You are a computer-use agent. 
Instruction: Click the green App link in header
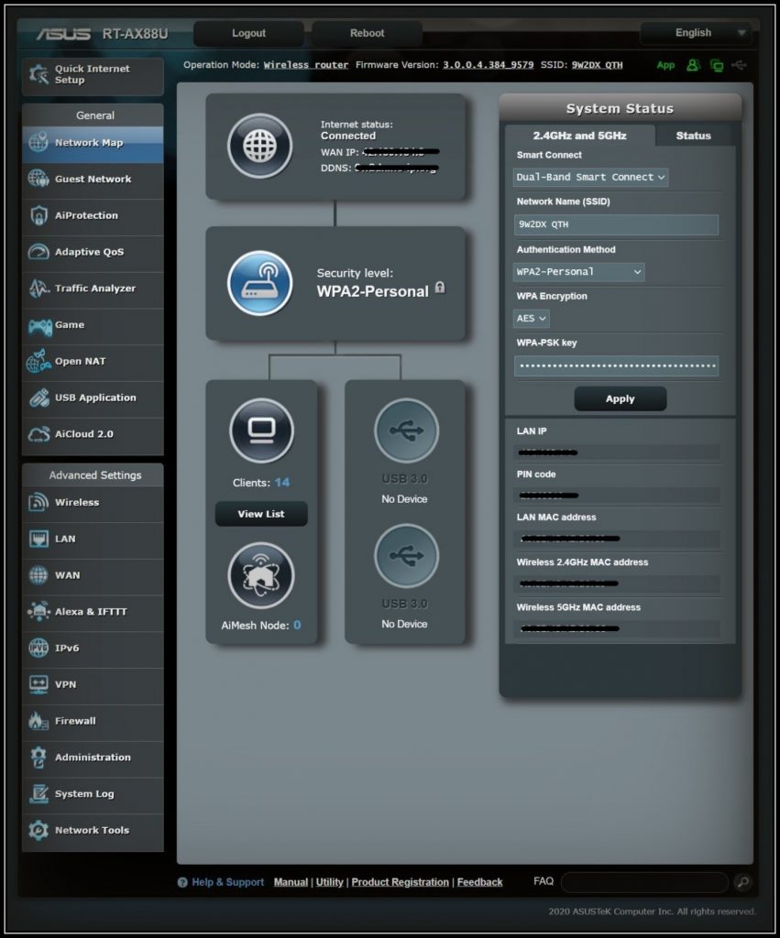[x=665, y=65]
